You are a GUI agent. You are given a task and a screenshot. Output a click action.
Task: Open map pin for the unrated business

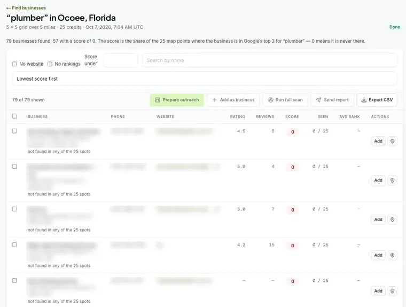392,291
